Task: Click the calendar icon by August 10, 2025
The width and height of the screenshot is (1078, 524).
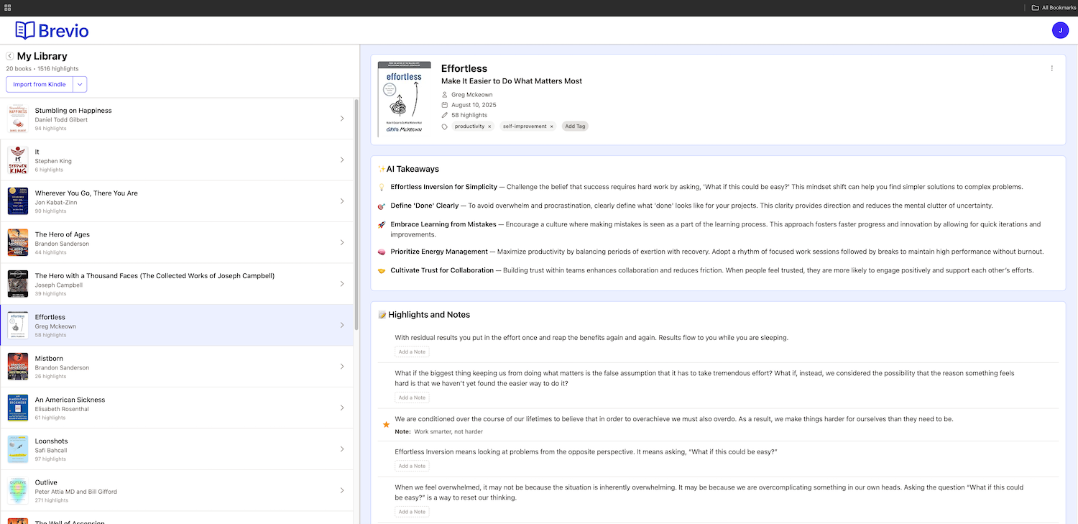Action: [x=445, y=105]
